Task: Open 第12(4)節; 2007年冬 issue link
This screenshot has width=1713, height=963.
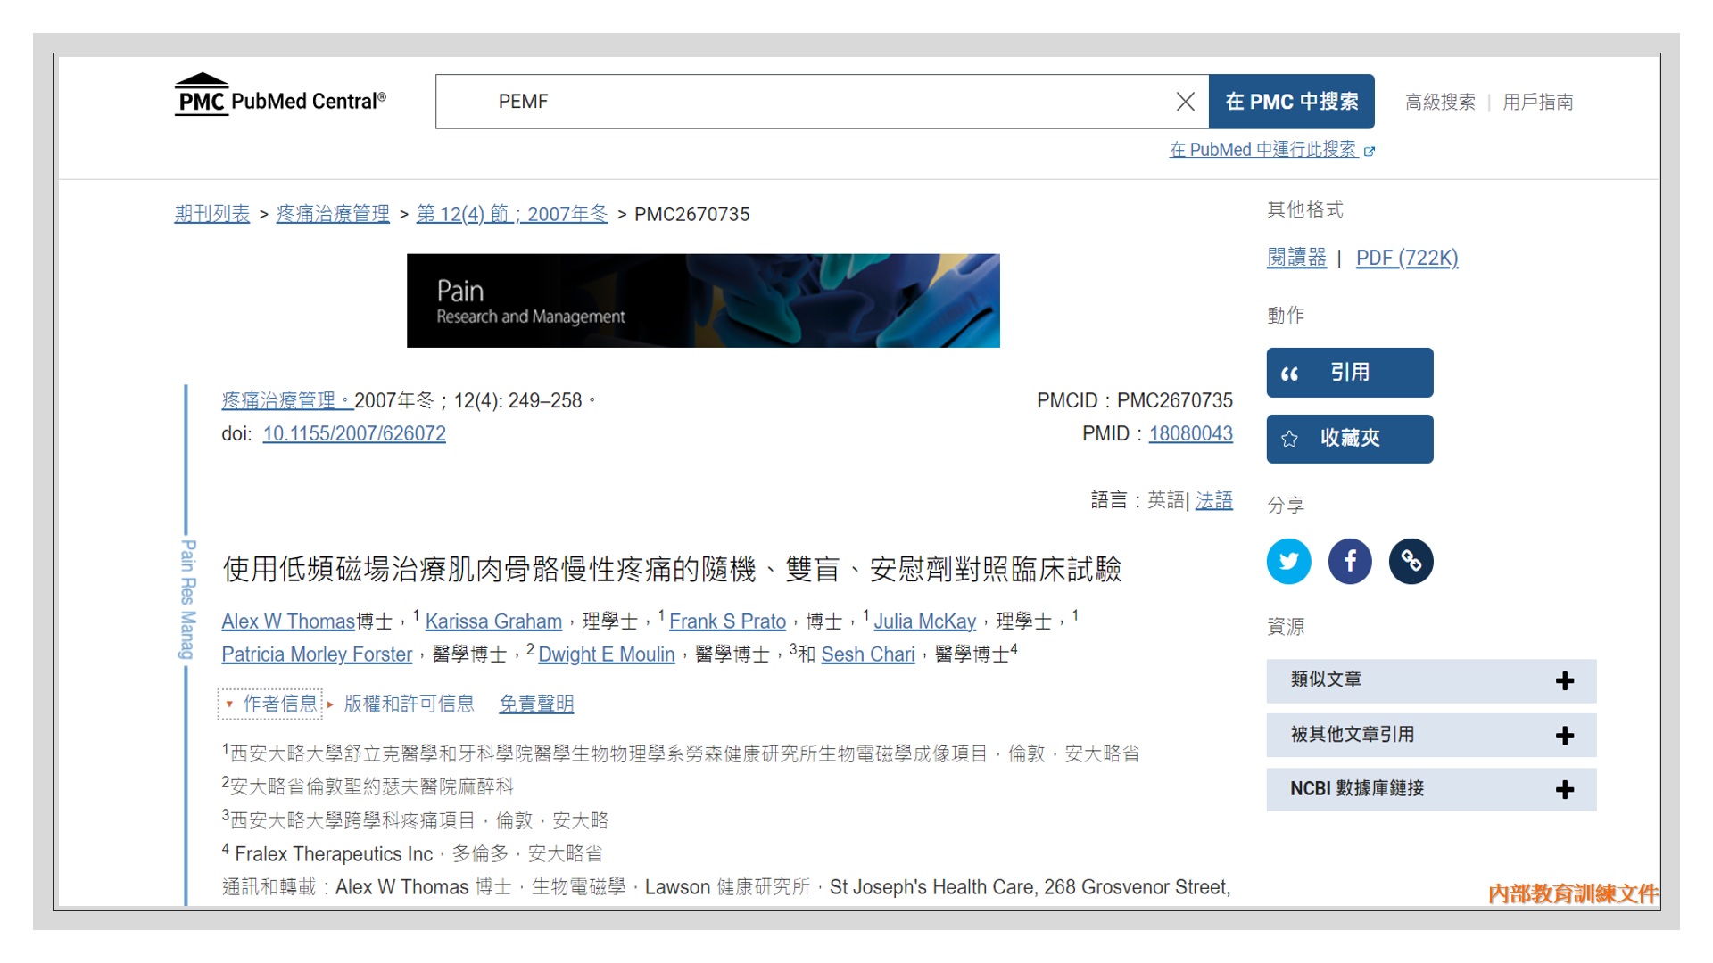Action: click(x=512, y=214)
